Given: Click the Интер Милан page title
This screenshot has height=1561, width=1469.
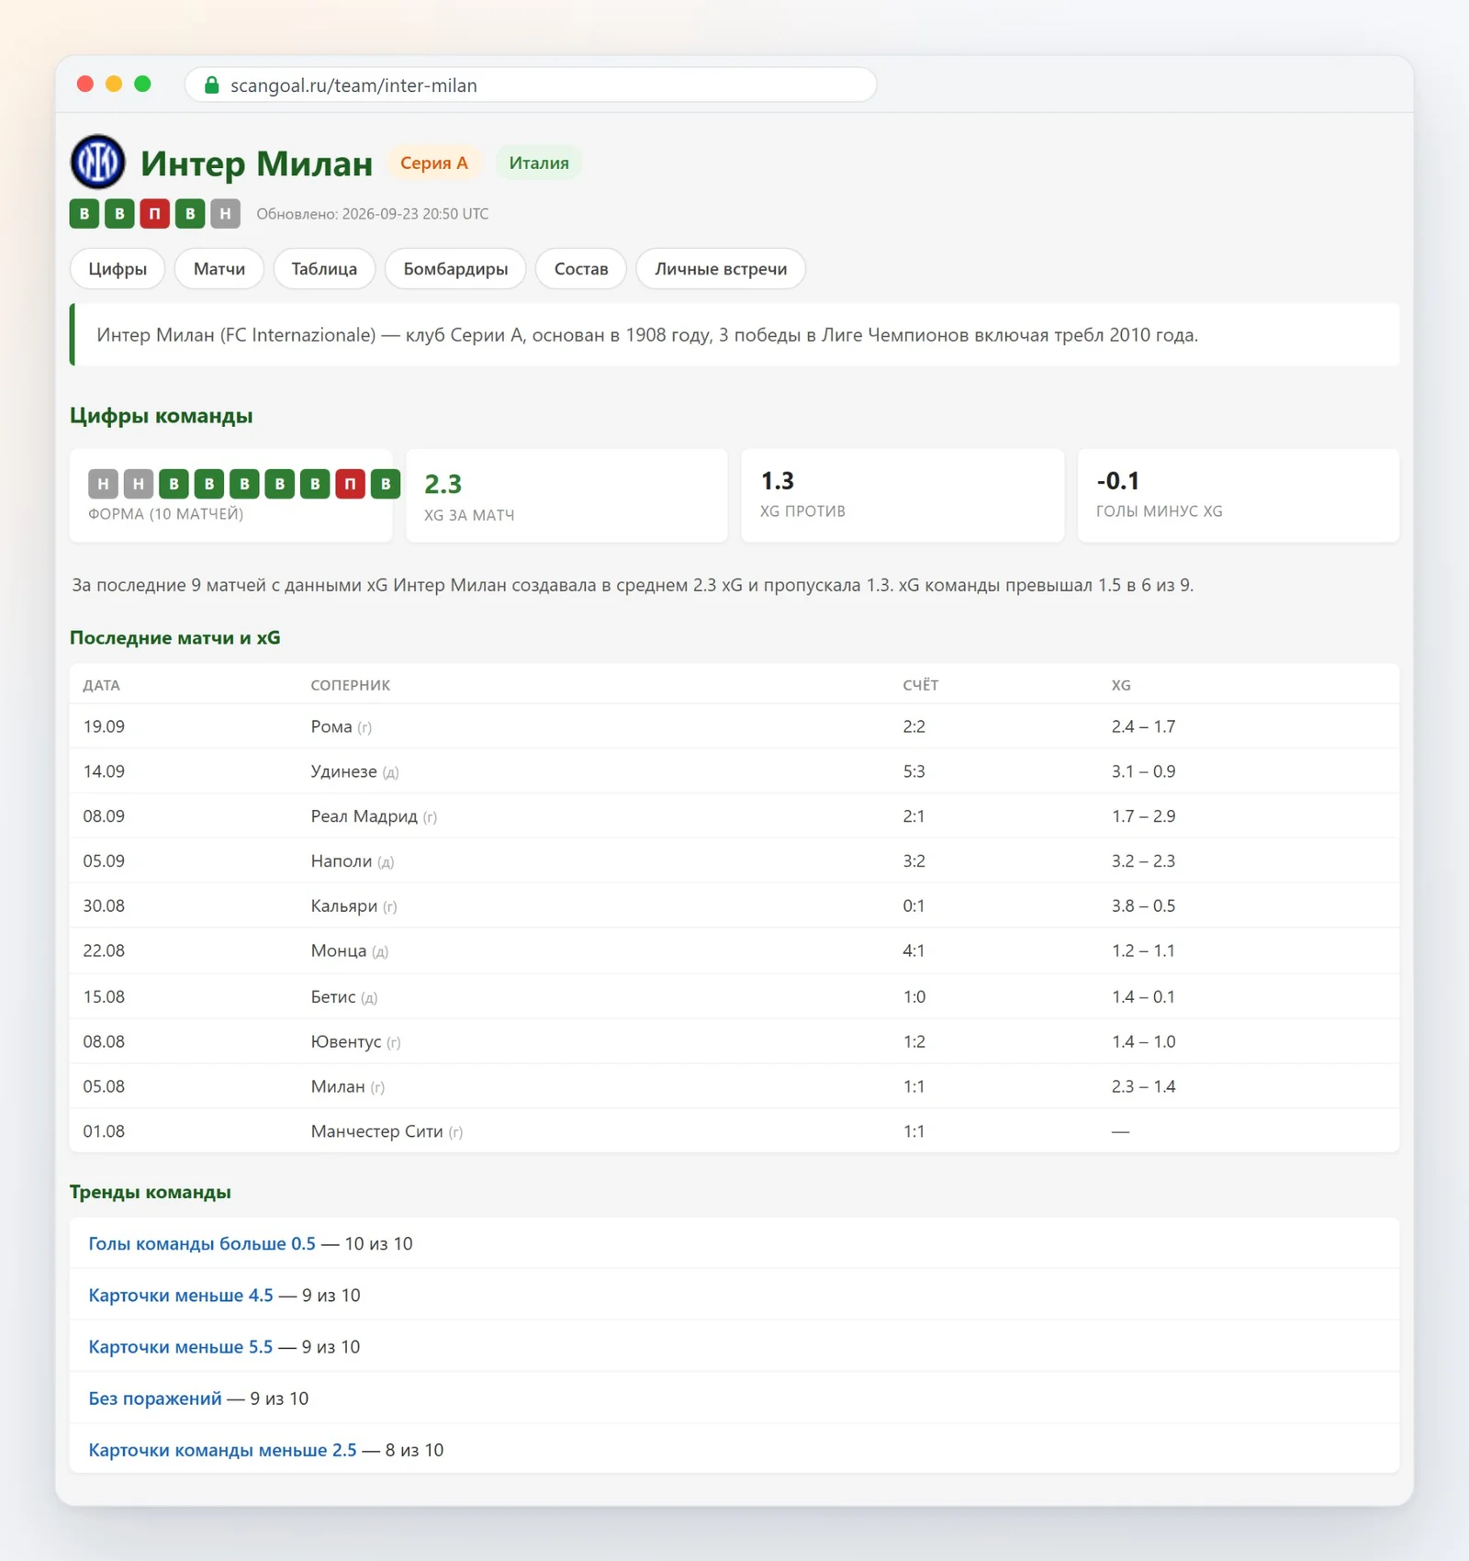Looking at the screenshot, I should [257, 163].
